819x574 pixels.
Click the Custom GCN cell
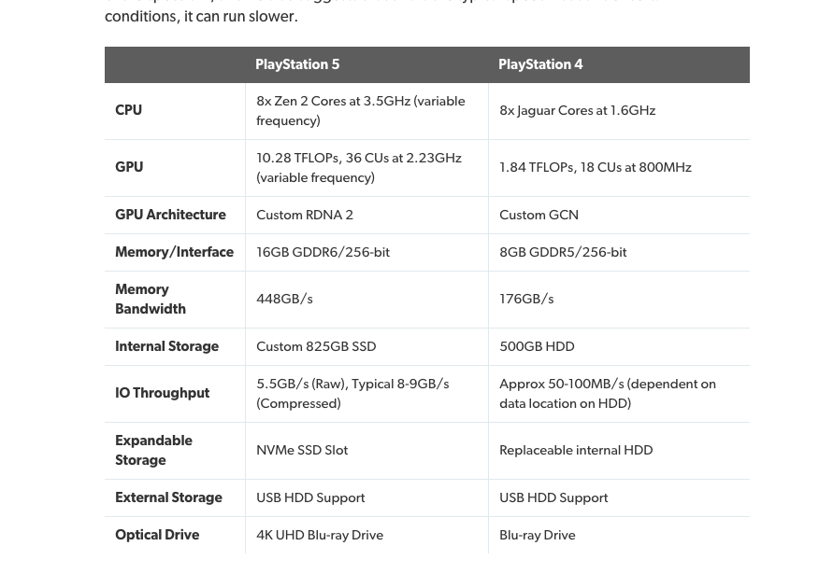[x=539, y=215]
